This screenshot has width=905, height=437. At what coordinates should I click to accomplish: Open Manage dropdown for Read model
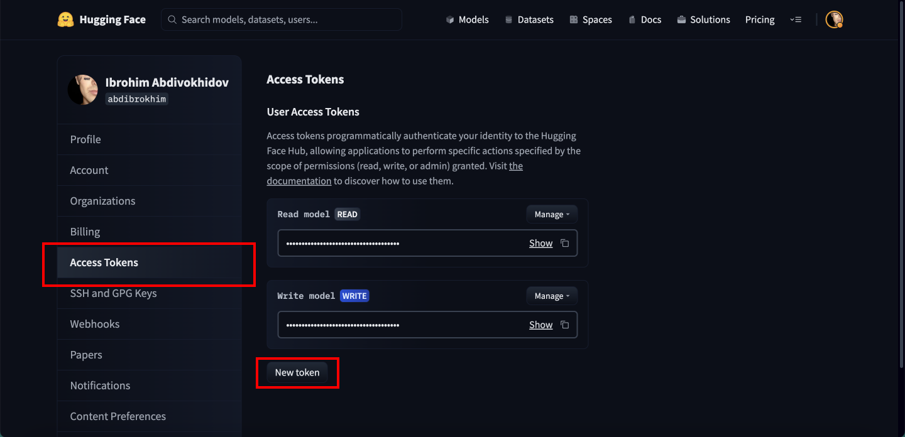551,215
